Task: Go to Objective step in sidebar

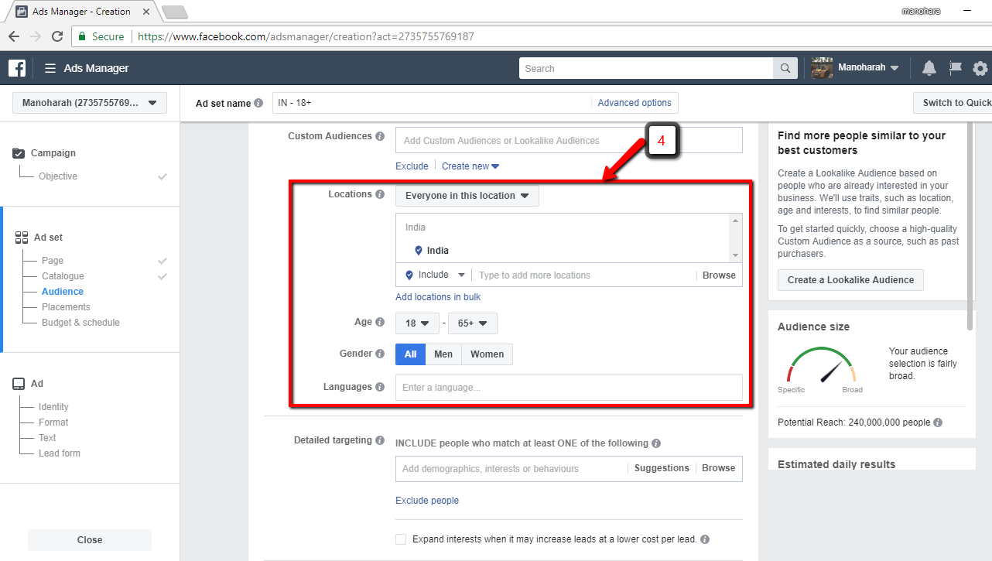Action: point(58,176)
